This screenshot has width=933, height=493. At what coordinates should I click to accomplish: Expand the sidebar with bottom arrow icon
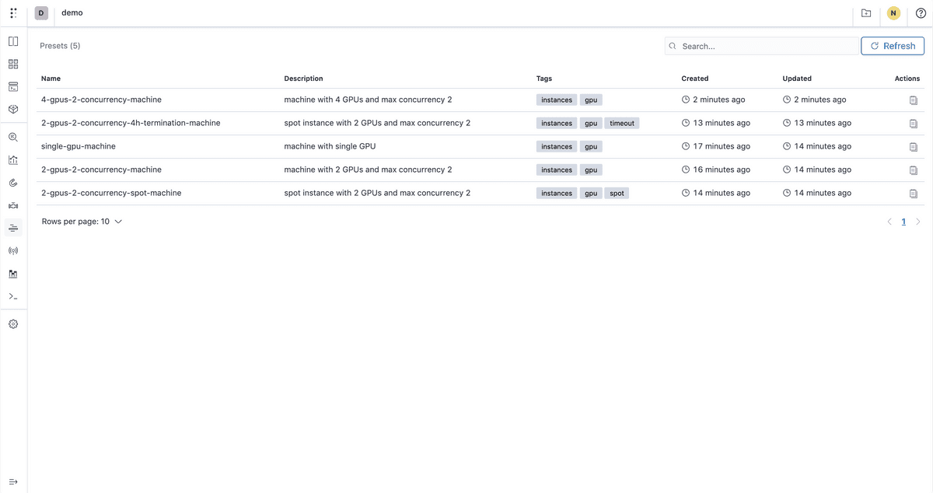pyautogui.click(x=13, y=481)
